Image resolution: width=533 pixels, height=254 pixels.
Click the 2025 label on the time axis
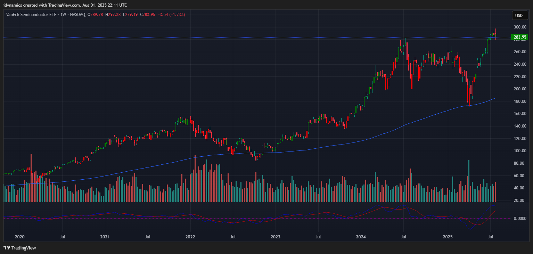[x=448, y=237]
